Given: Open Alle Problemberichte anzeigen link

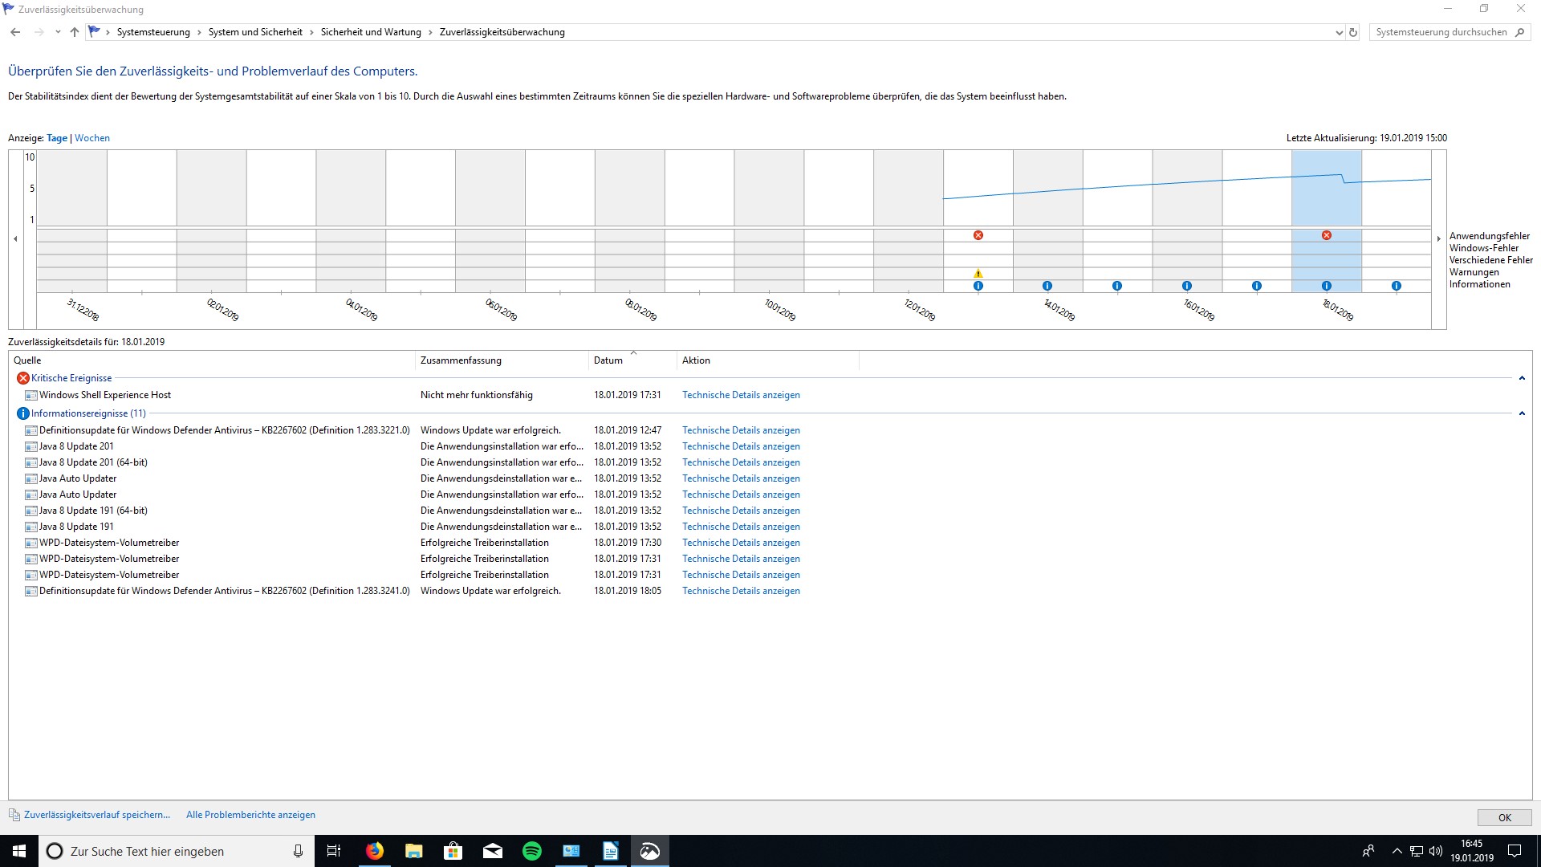Looking at the screenshot, I should point(250,815).
